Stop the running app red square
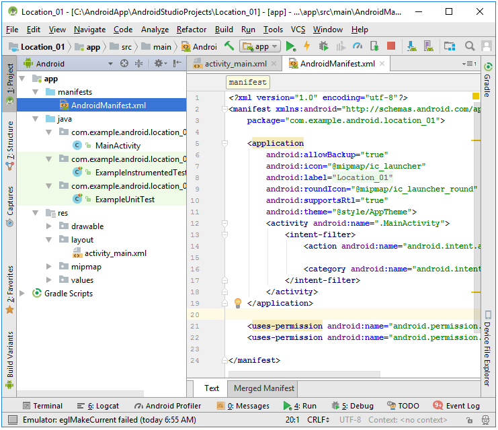 click(391, 46)
